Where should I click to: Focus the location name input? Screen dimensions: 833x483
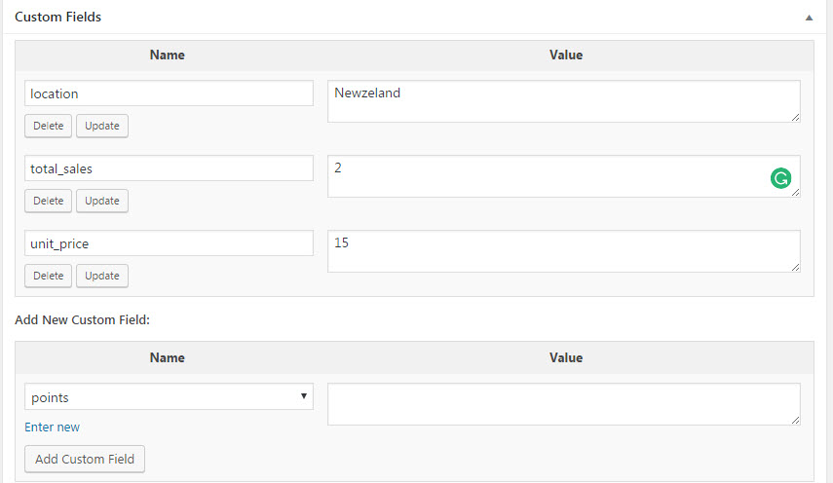[x=169, y=93]
